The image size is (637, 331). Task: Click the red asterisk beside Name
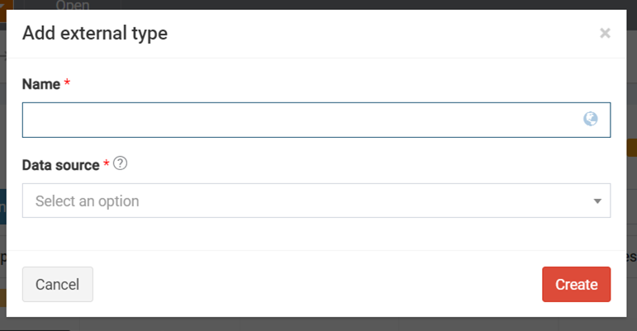pos(67,83)
